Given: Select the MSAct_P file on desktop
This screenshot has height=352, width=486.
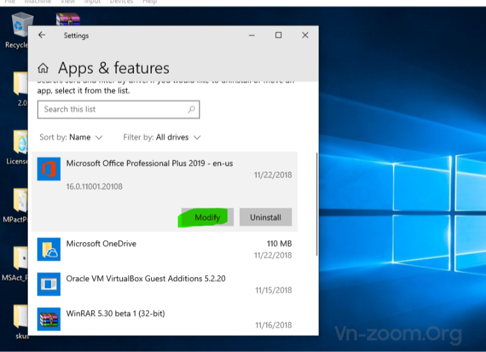Looking at the screenshot, I should 19,262.
